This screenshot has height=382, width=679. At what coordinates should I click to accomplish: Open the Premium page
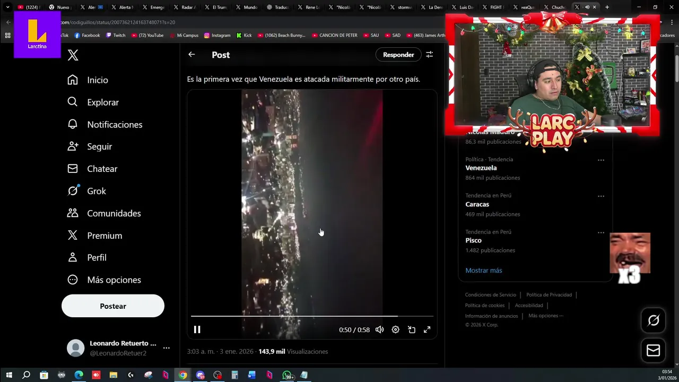94,236
